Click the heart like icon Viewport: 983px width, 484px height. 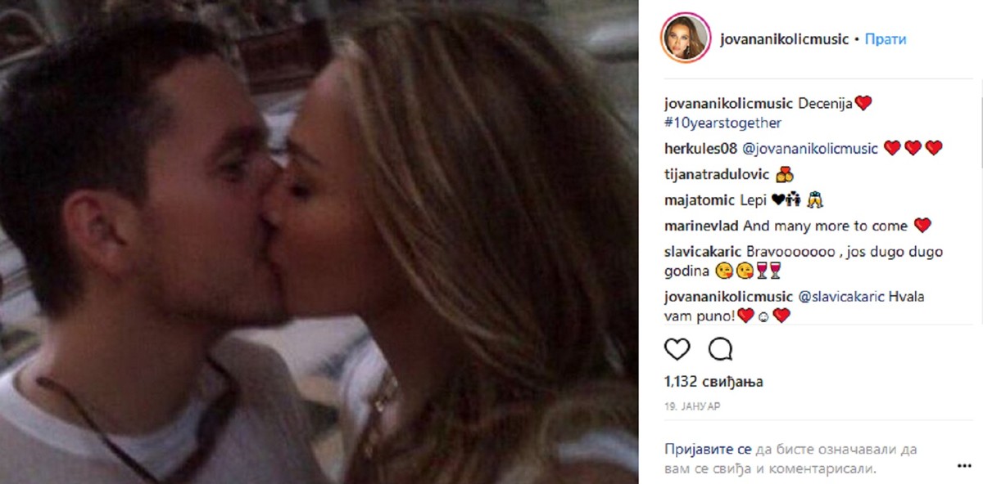677,349
